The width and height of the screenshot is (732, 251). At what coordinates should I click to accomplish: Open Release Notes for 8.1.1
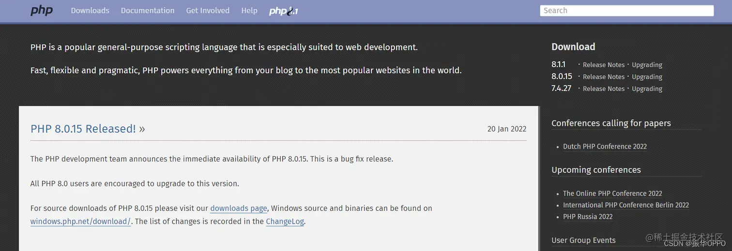[x=604, y=65]
